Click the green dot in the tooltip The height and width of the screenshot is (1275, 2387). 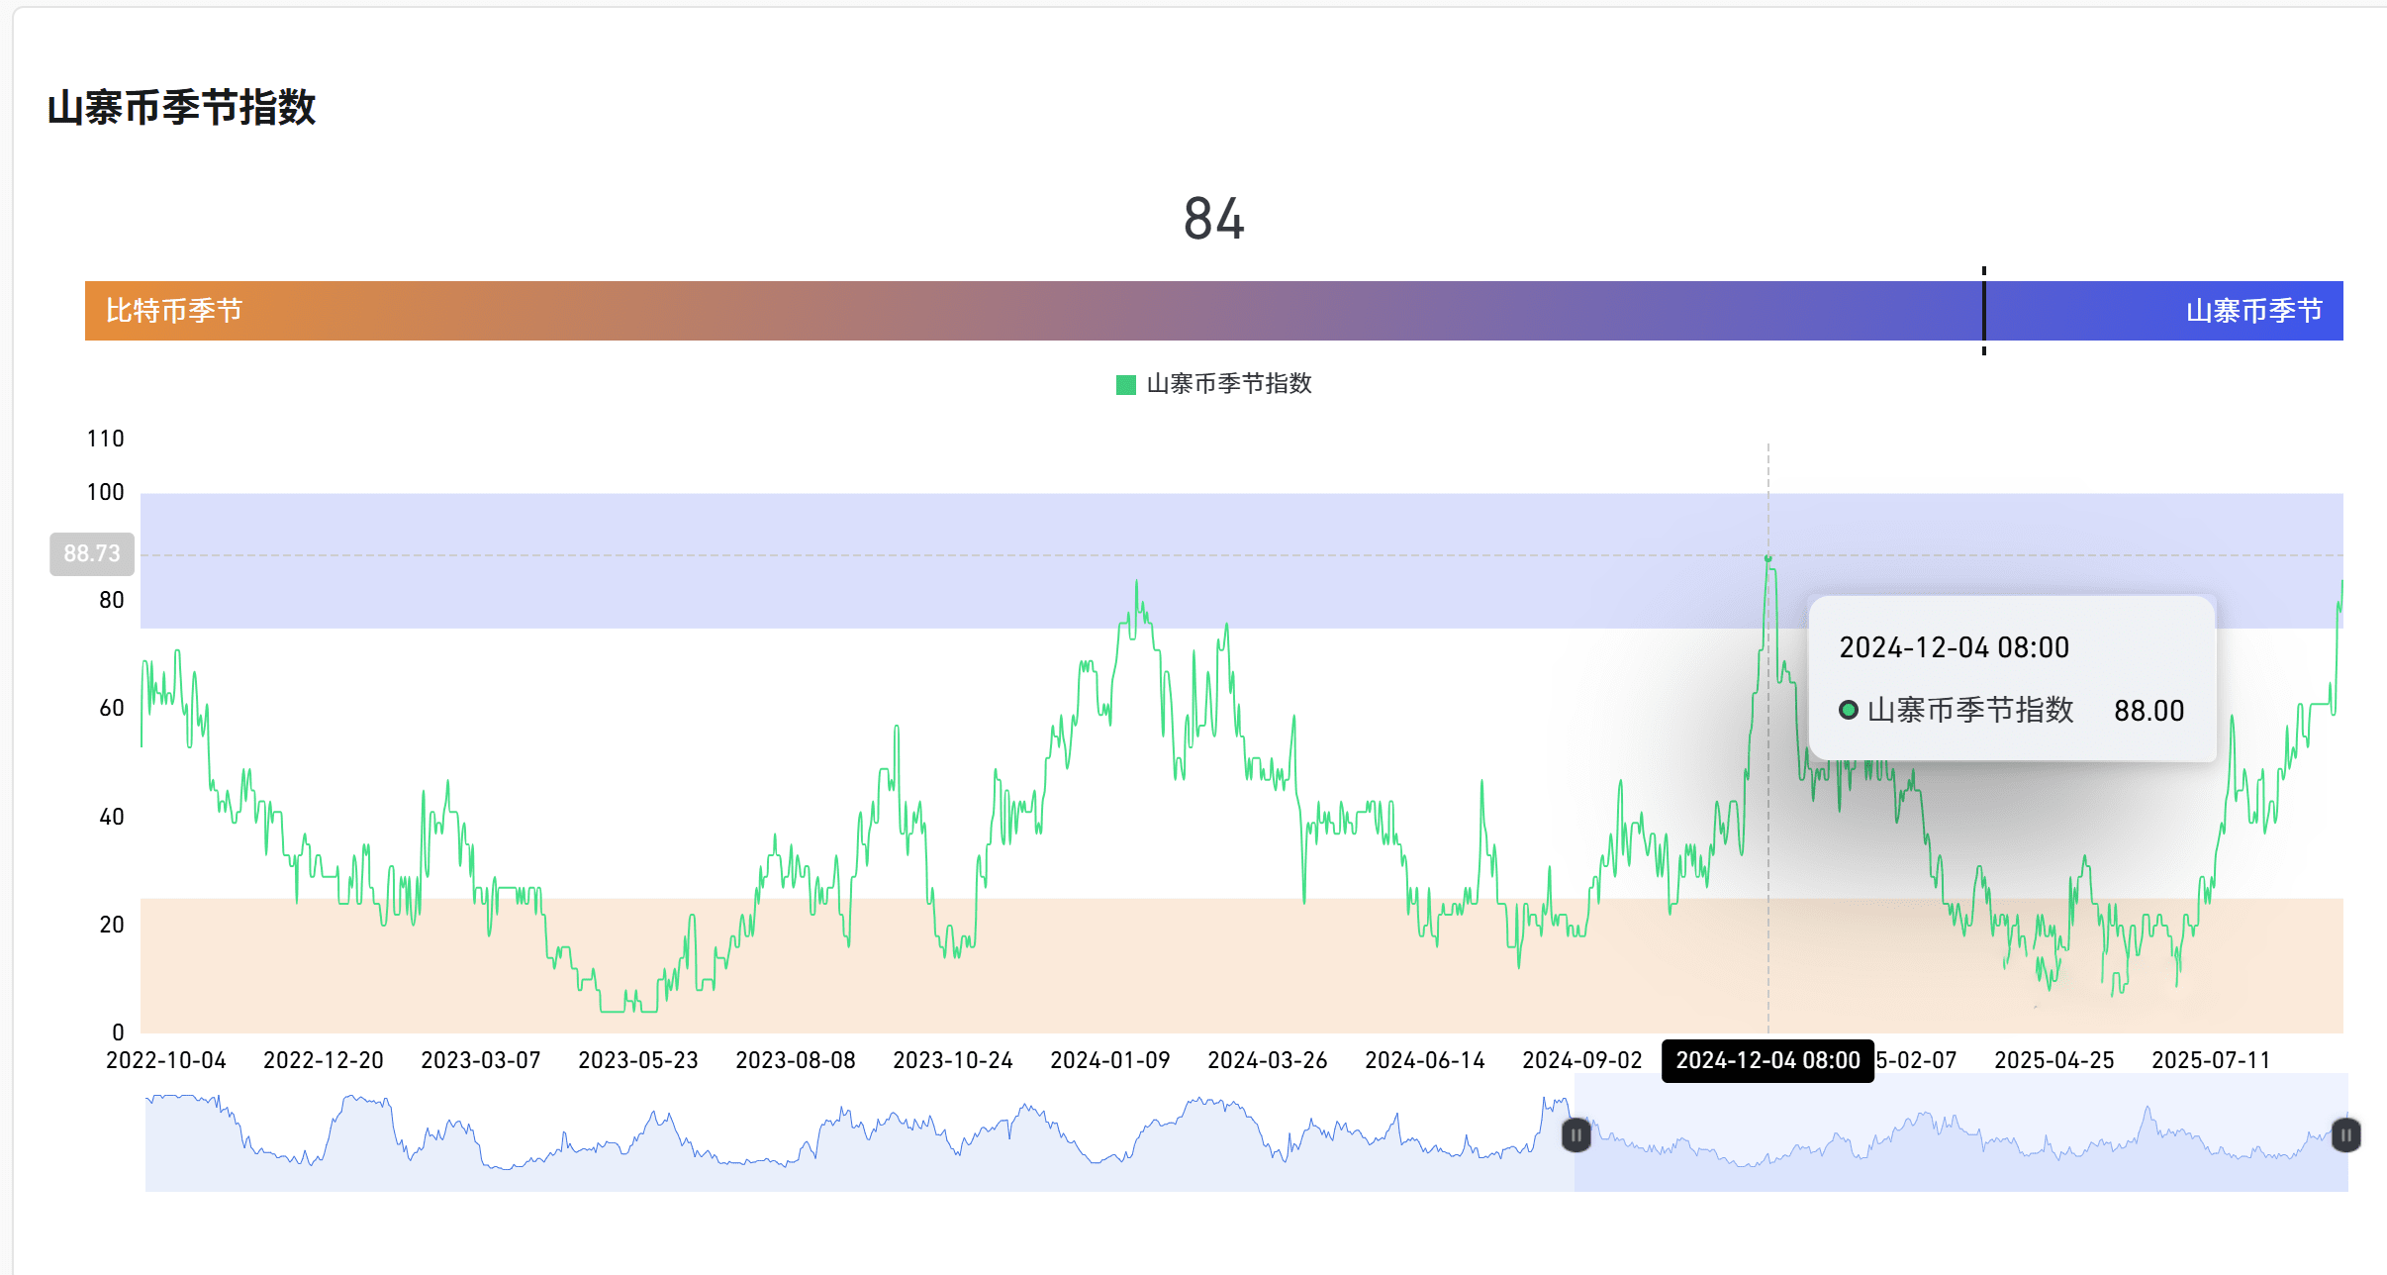click(x=1848, y=710)
